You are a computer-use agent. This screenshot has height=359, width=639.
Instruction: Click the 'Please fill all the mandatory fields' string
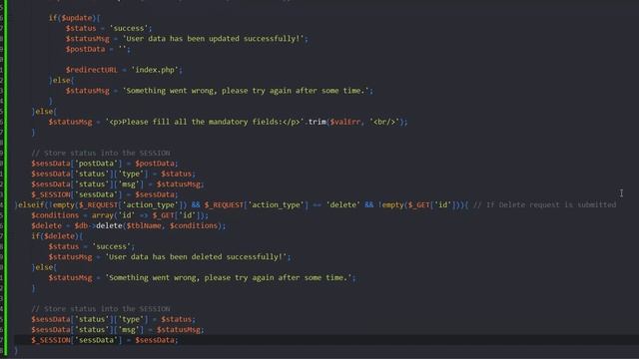coord(205,122)
